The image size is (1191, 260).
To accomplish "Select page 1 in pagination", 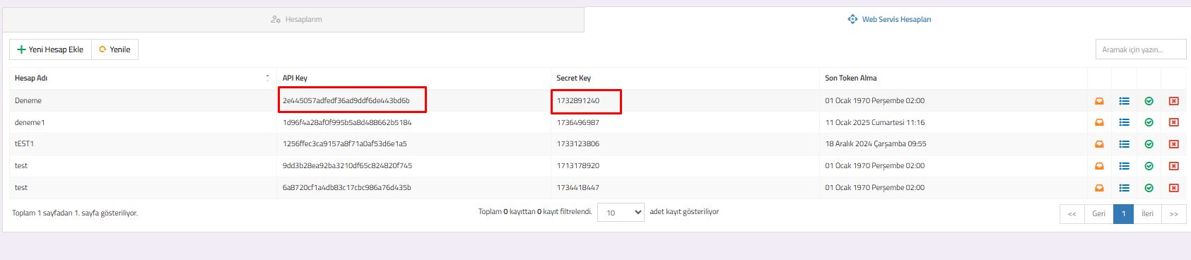I will pyautogui.click(x=1123, y=213).
